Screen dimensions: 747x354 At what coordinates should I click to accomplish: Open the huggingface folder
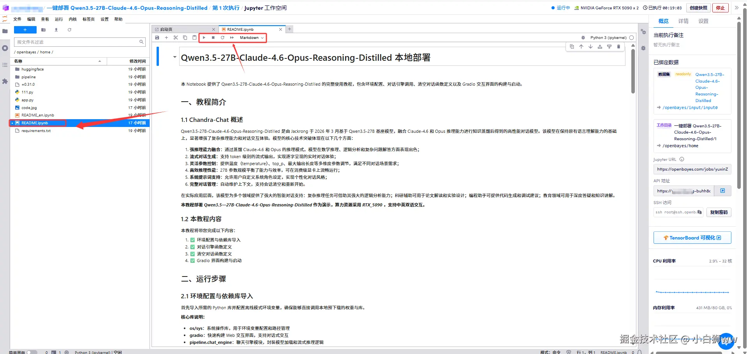(79, 69)
